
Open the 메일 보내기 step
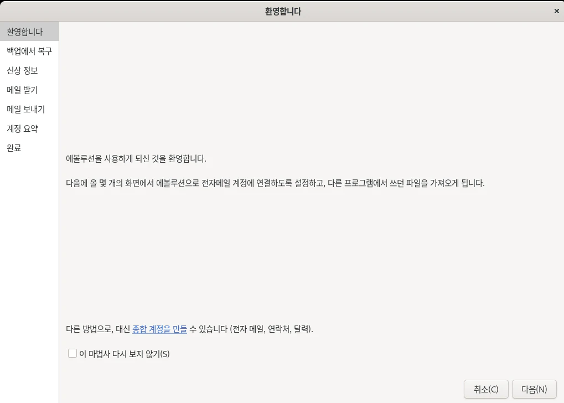29,110
